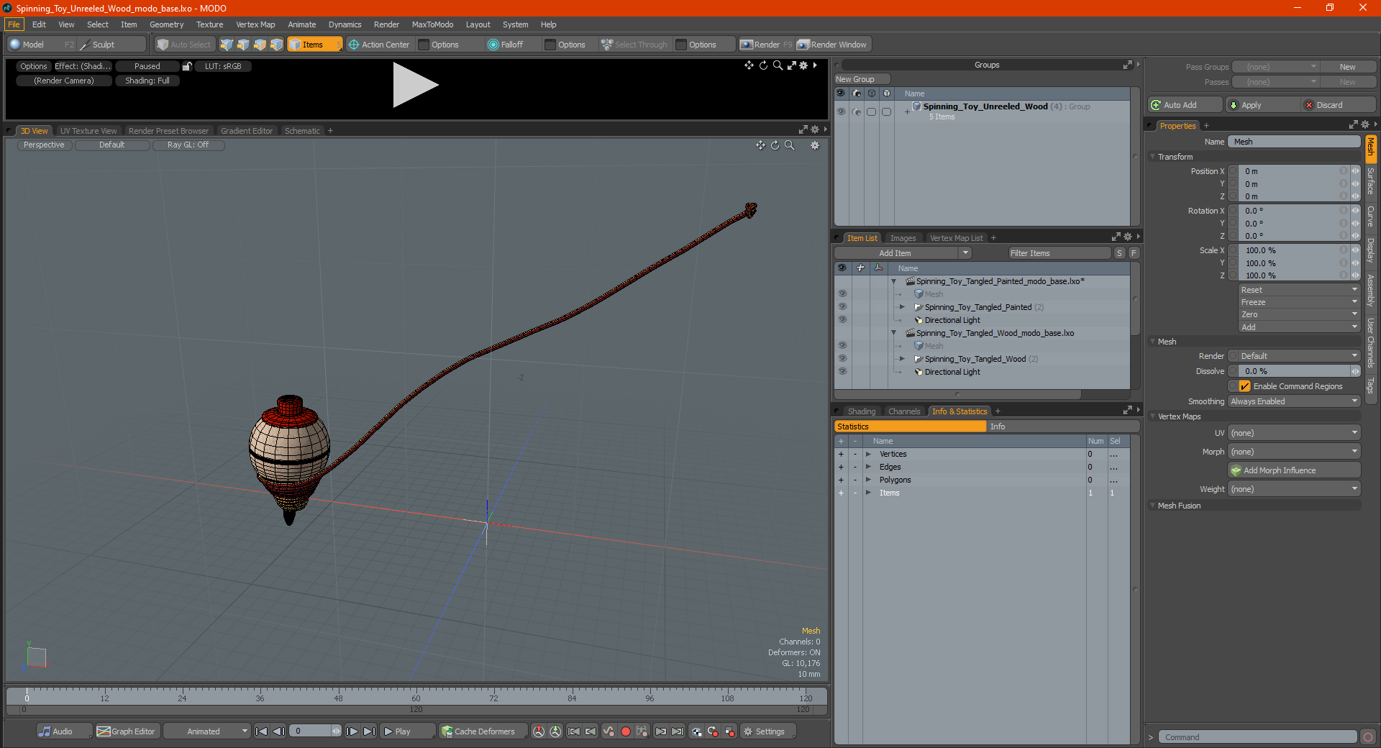1381x748 pixels.
Task: Open the 3D viewport settings gear
Action: tap(815, 145)
